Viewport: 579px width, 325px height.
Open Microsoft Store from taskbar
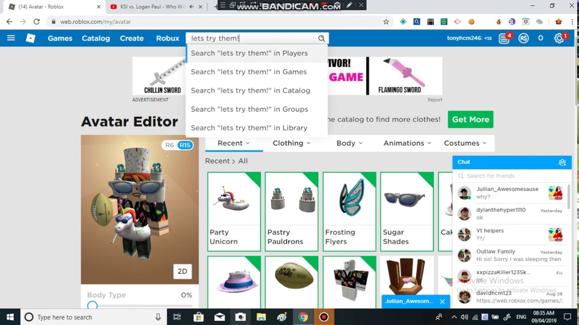198,317
